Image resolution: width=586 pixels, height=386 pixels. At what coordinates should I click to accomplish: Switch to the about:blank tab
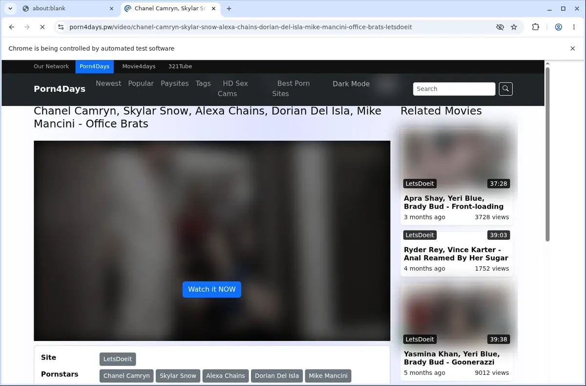pyautogui.click(x=68, y=8)
